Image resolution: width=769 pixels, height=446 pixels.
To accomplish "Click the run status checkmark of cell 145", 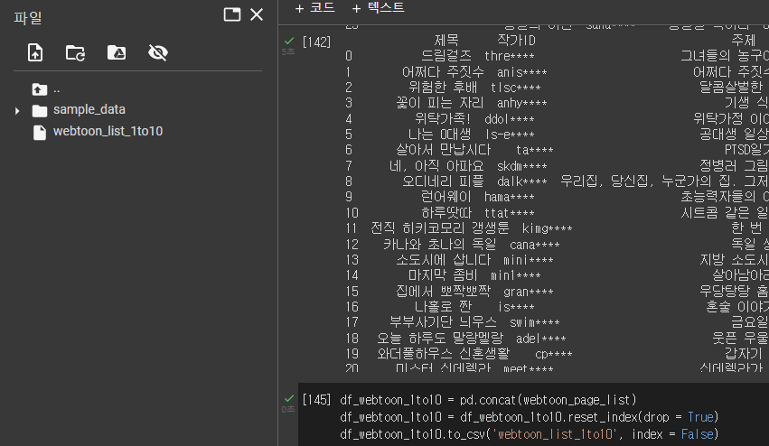I will click(x=289, y=398).
